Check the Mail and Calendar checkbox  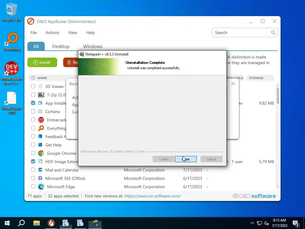(x=33, y=170)
